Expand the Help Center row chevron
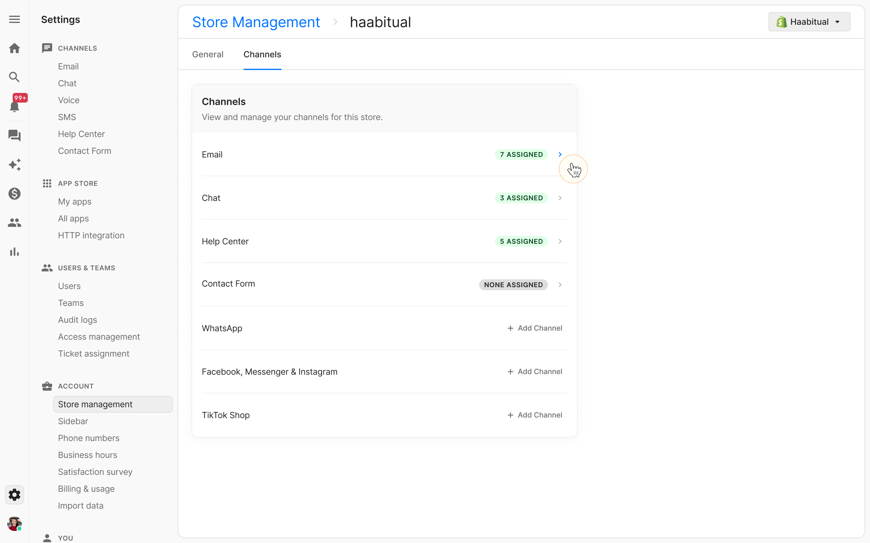Screen dimensions: 870x543 coord(560,241)
